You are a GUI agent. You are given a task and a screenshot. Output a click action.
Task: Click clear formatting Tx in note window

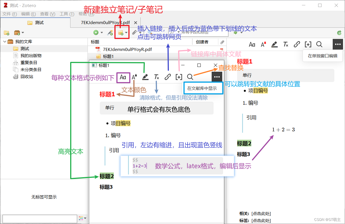[157, 77]
